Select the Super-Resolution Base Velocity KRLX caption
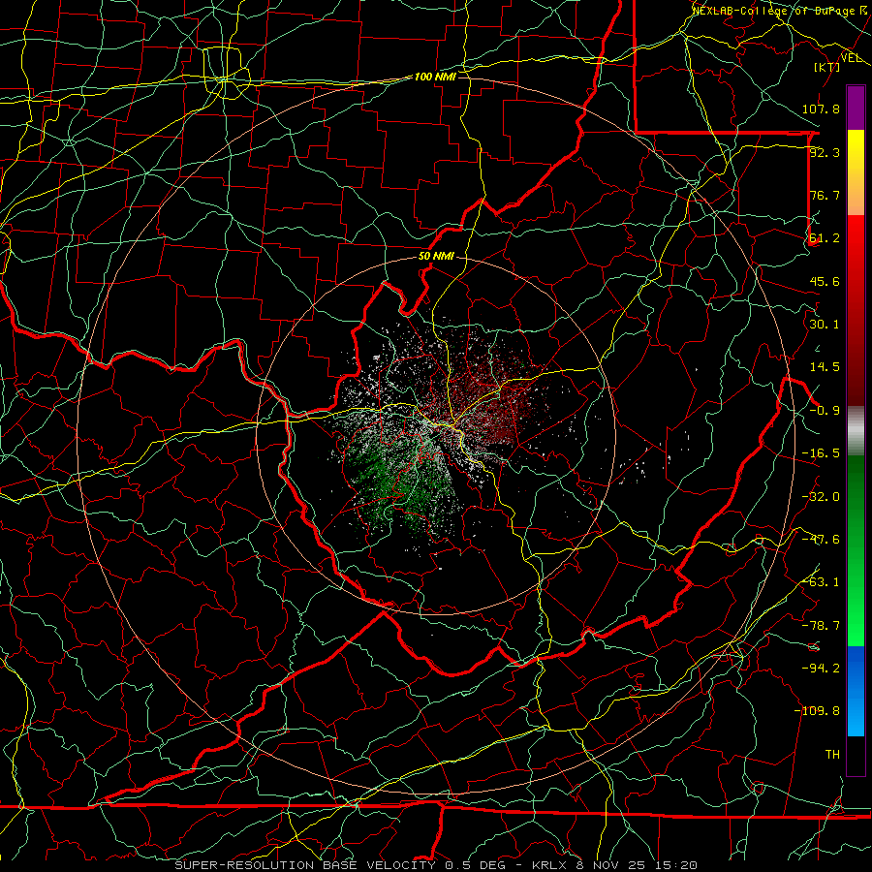Viewport: 872px width, 872px height. coord(436,865)
